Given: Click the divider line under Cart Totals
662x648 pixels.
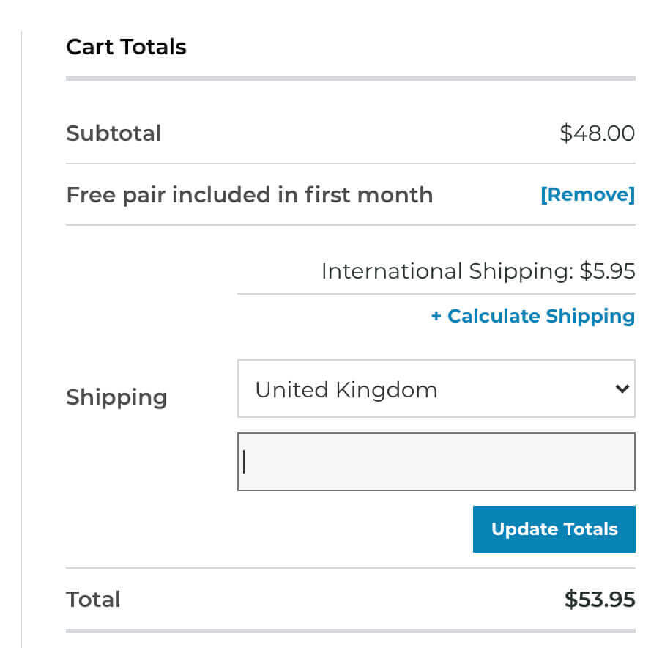Looking at the screenshot, I should click(350, 76).
